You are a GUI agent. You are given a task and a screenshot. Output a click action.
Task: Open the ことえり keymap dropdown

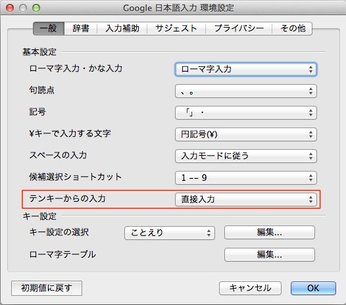click(x=170, y=233)
